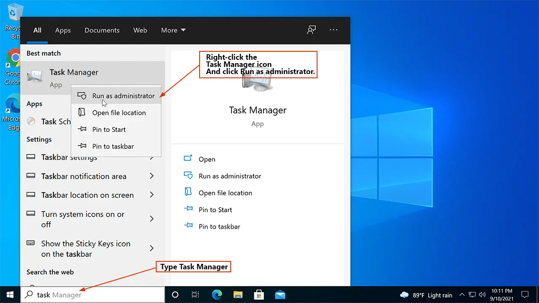Choose Pin to Start in the context menu

(116, 130)
